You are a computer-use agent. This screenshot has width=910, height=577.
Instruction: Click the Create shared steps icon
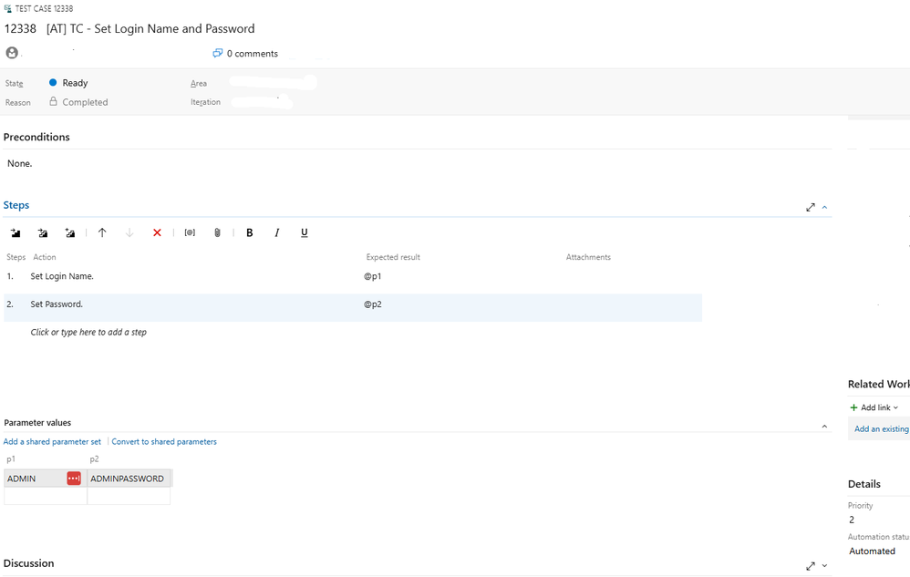[x=70, y=233]
